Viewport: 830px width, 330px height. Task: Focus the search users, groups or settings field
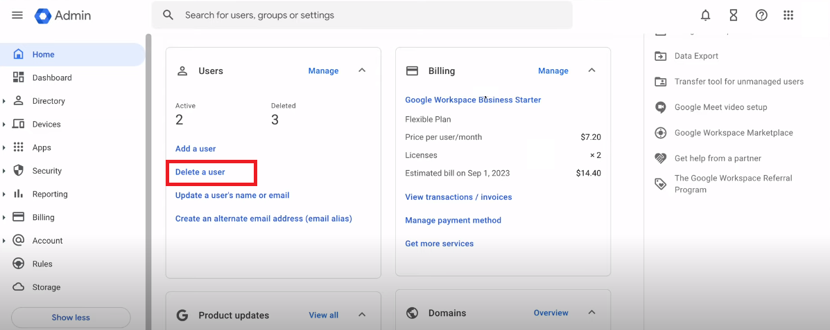(362, 15)
